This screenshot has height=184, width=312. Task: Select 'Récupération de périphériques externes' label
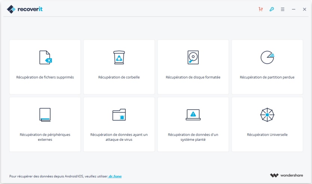click(x=45, y=137)
